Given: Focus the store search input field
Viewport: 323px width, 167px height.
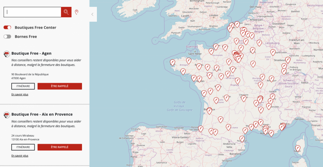Looking at the screenshot, I should pyautogui.click(x=32, y=12).
